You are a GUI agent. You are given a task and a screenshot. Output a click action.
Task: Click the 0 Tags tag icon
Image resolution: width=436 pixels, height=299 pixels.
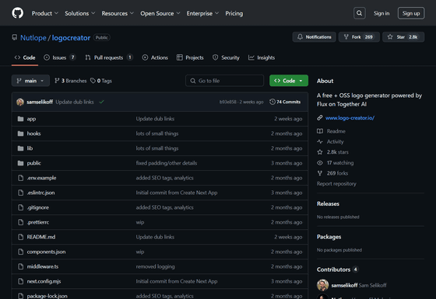tap(93, 81)
